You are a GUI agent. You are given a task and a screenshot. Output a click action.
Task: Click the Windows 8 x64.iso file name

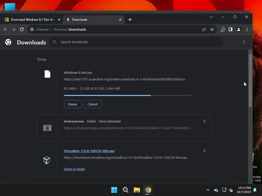coord(78,73)
